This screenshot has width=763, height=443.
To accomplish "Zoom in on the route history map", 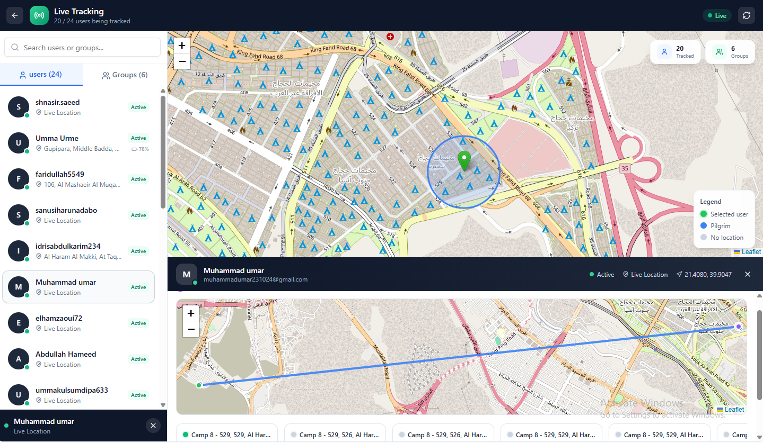I will tap(191, 313).
